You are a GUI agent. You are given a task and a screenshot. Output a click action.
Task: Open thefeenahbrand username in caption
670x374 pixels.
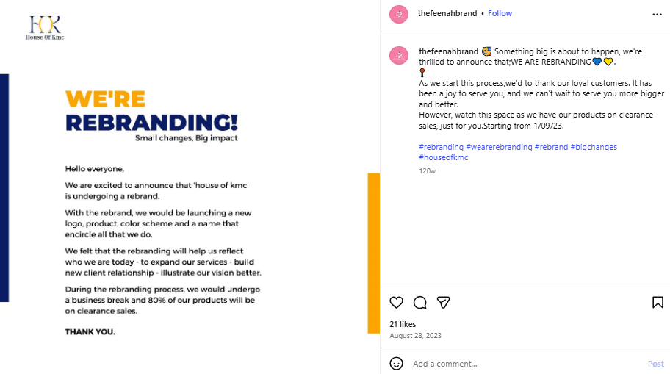[x=448, y=51]
